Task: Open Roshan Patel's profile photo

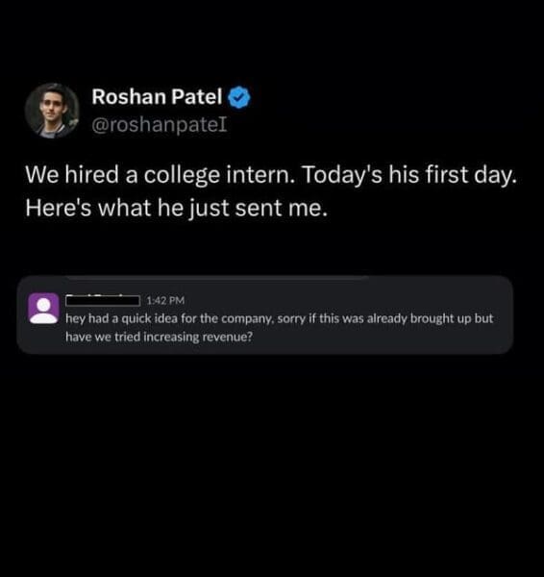Action: (x=52, y=111)
